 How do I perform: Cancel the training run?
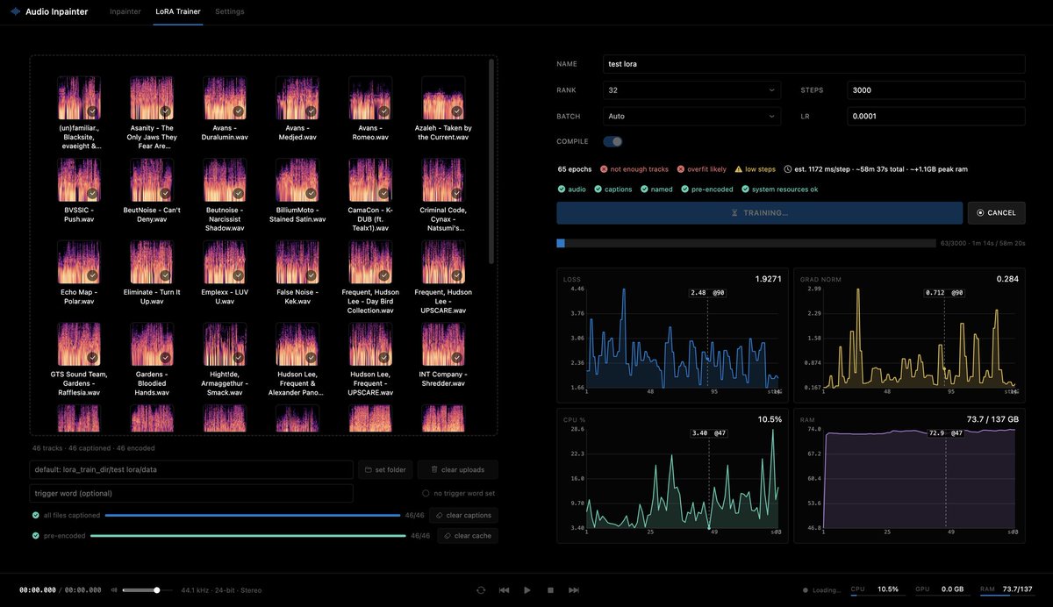tap(996, 212)
